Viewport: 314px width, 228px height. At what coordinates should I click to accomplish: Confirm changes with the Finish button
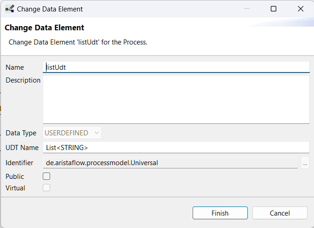click(x=220, y=213)
